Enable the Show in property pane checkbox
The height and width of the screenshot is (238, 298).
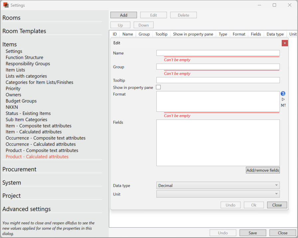coord(158,87)
